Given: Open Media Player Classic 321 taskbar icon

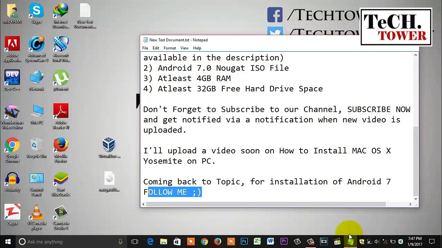Looking at the screenshot, I should (337, 242).
